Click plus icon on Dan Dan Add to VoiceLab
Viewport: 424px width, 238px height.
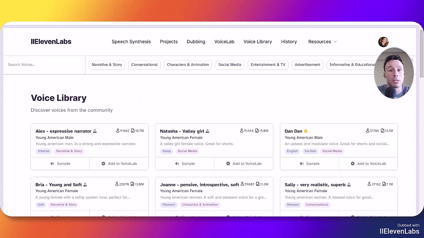point(352,164)
